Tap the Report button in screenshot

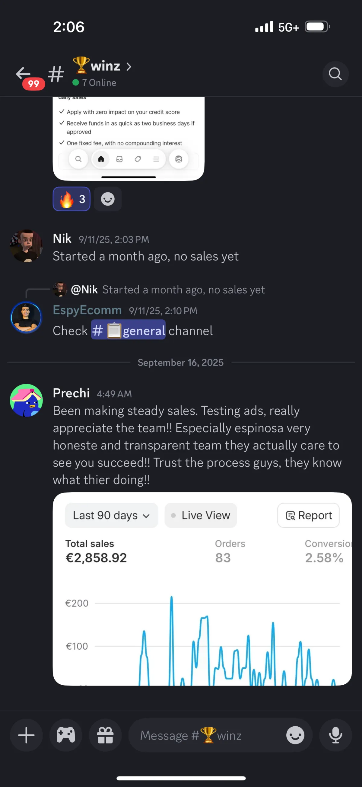click(x=308, y=515)
